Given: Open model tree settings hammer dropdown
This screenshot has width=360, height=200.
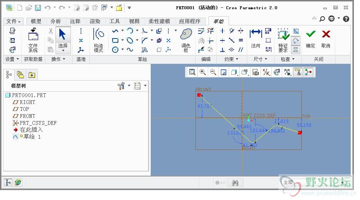Looking at the screenshot, I should pyautogui.click(x=129, y=86).
